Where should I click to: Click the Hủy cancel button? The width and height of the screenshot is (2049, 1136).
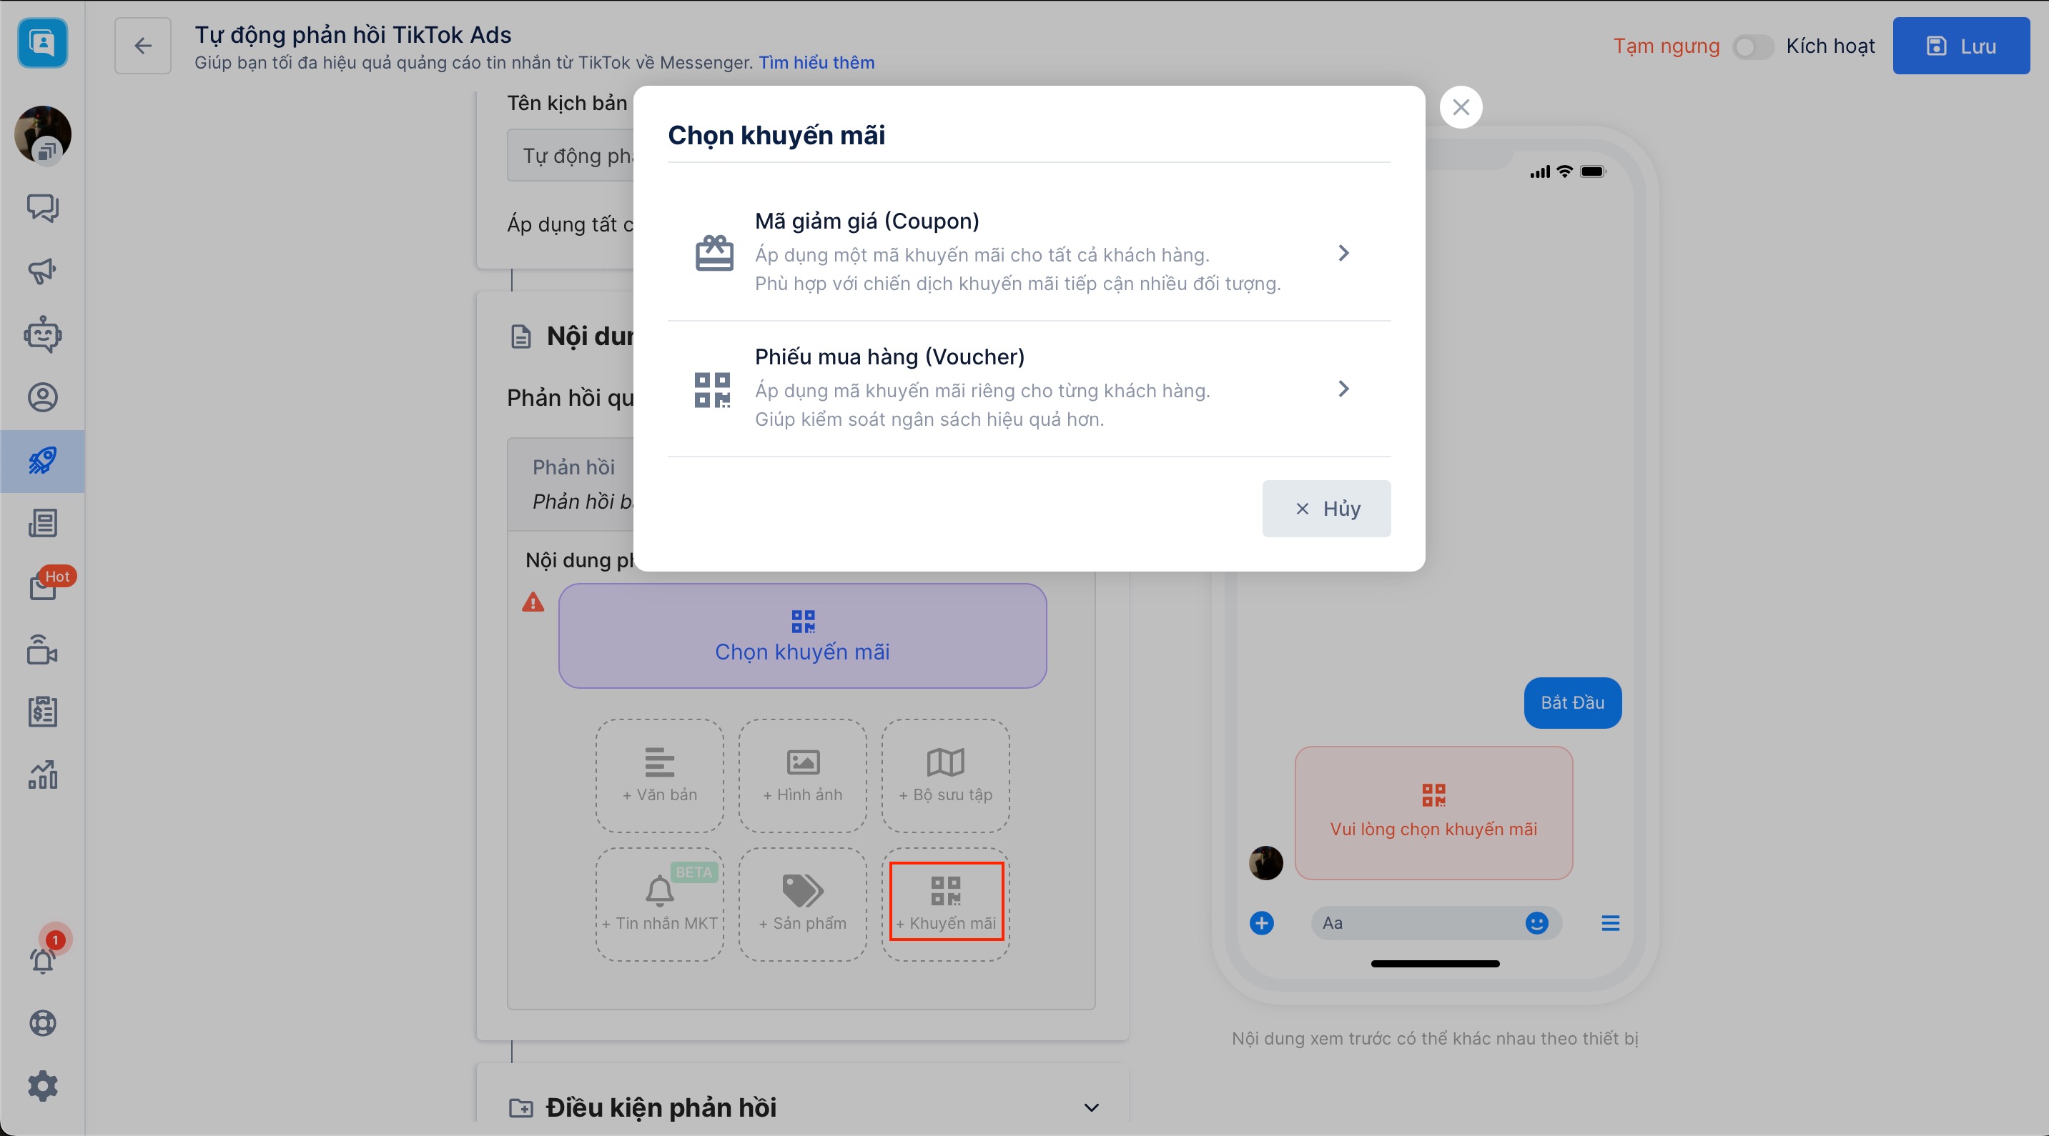[1326, 509]
